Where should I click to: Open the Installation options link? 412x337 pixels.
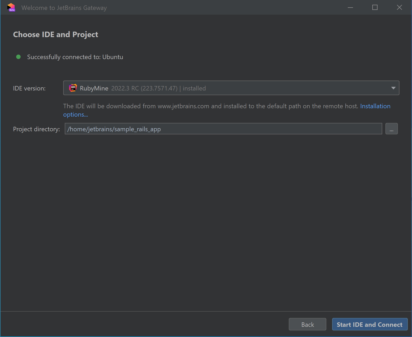pos(375,106)
